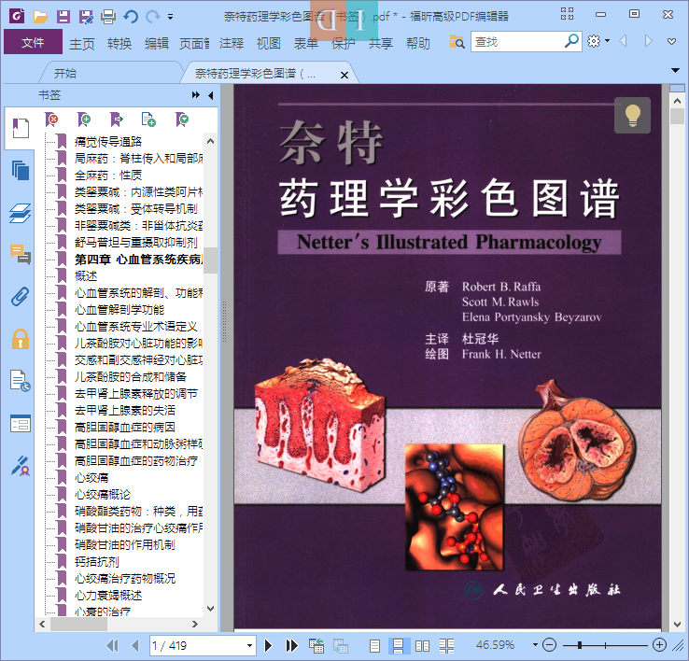
Task: Select bookmark 心血管解剖学功能
Action: tap(120, 310)
